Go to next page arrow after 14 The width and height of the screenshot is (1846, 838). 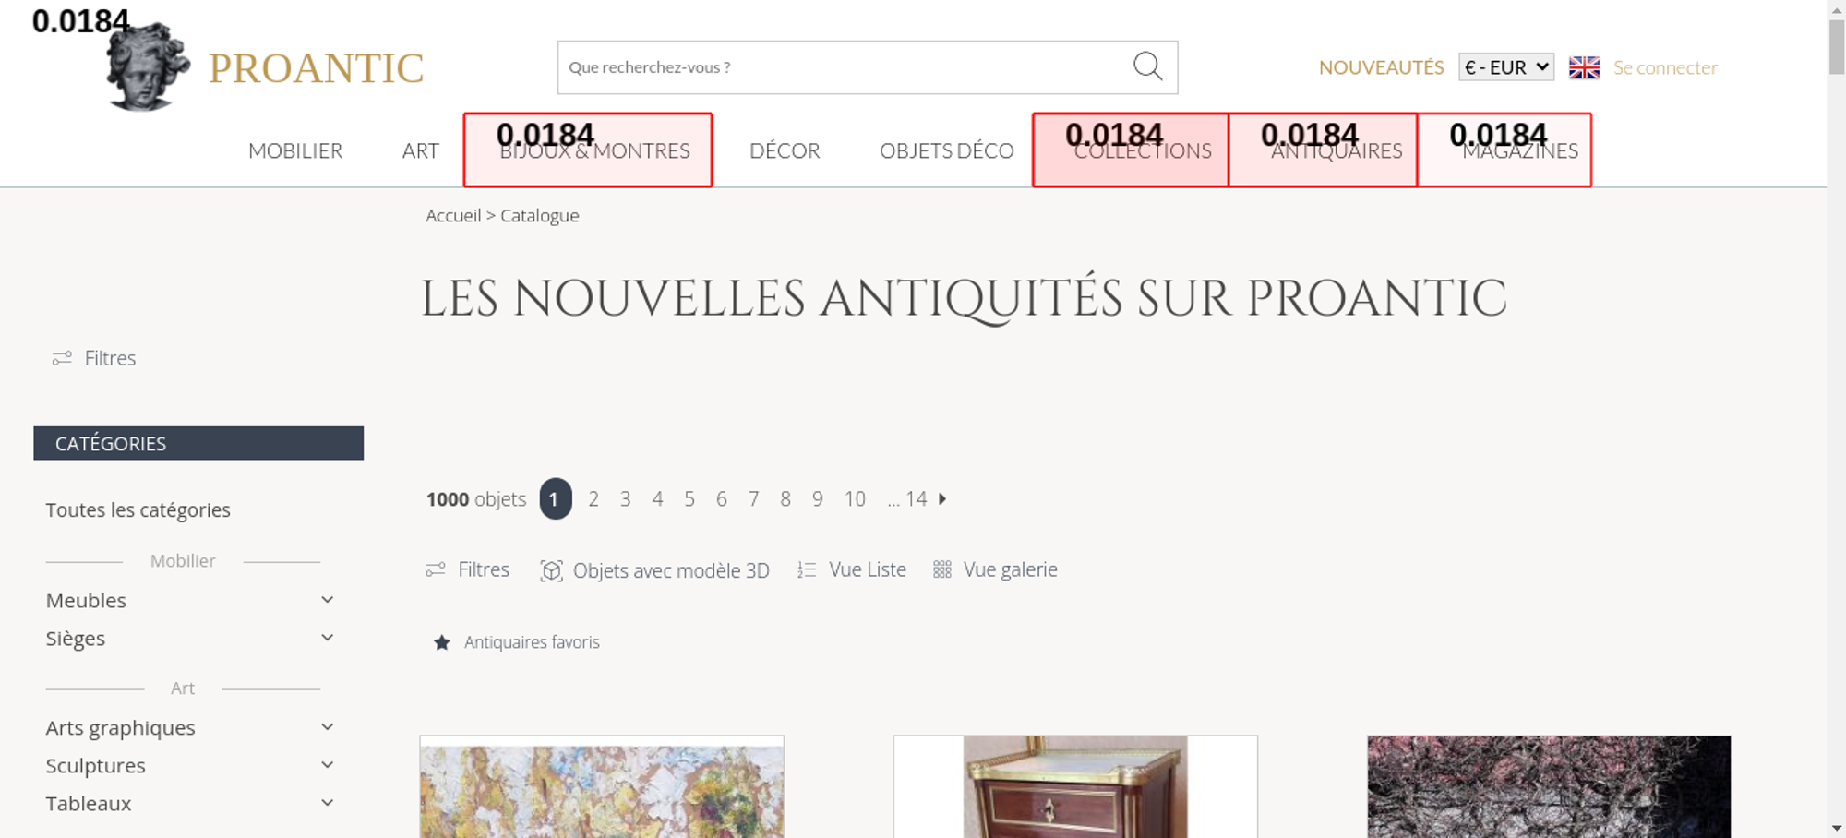pos(942,498)
